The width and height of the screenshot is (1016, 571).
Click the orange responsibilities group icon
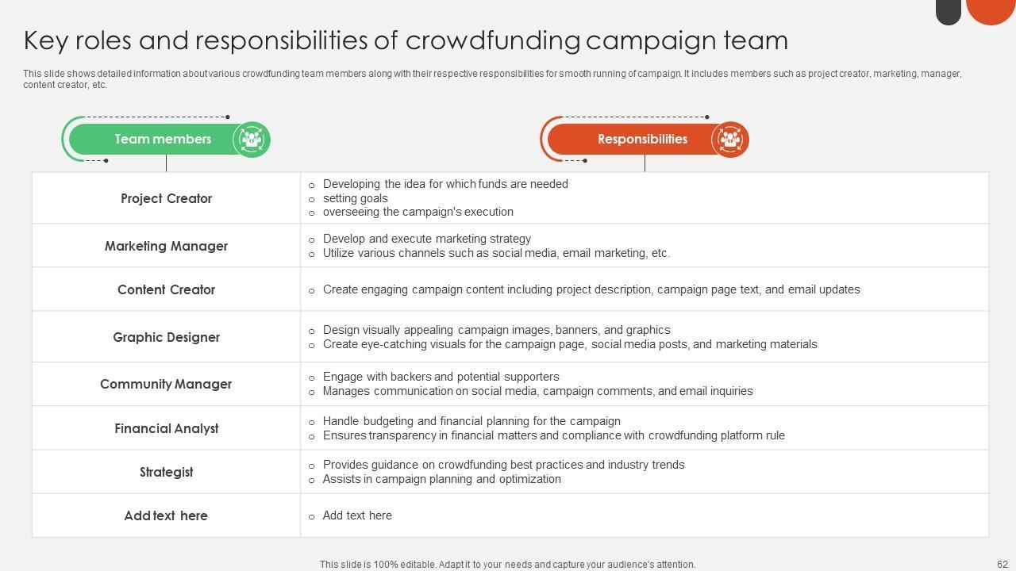pos(729,140)
